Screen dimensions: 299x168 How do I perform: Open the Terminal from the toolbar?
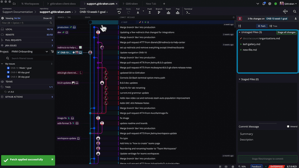pyautogui.click(x=188, y=12)
